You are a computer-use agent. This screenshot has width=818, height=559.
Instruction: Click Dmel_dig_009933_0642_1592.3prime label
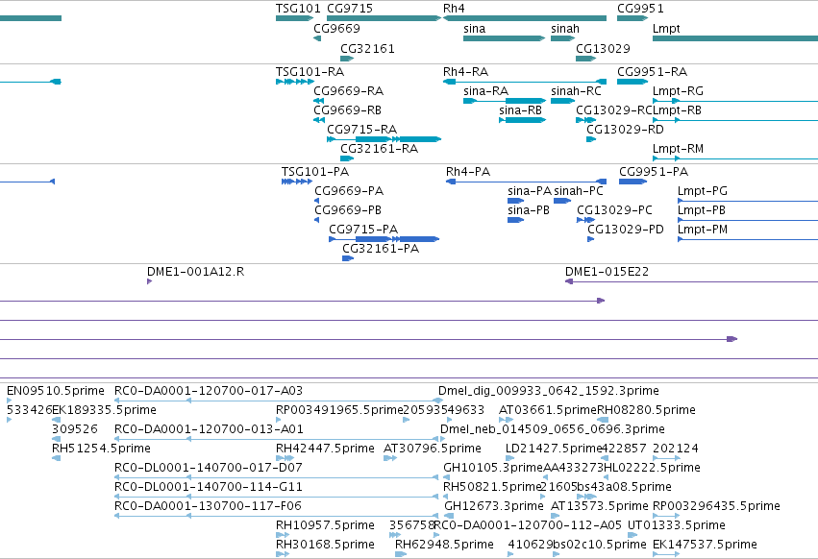pos(548,391)
